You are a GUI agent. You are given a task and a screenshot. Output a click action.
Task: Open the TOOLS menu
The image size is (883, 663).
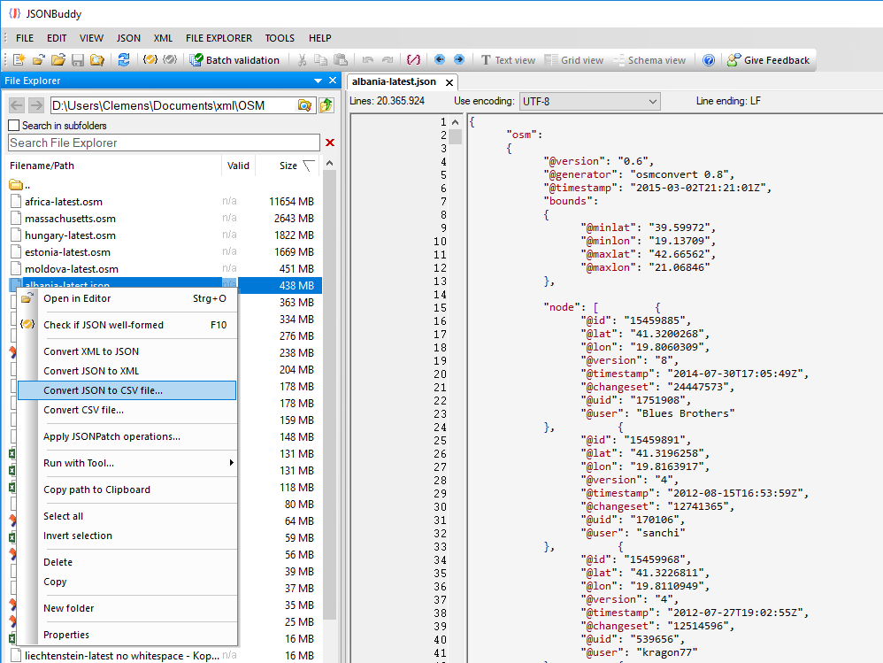[x=280, y=38]
